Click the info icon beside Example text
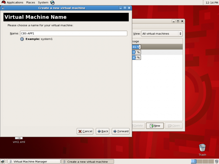Viewport: 219px width, 164px height. tap(22, 39)
